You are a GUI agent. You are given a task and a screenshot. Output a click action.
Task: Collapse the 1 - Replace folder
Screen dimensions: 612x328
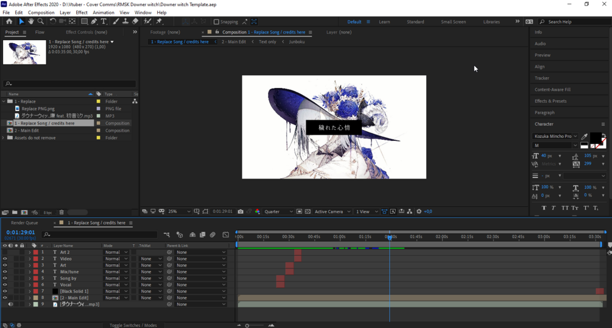tap(4, 101)
